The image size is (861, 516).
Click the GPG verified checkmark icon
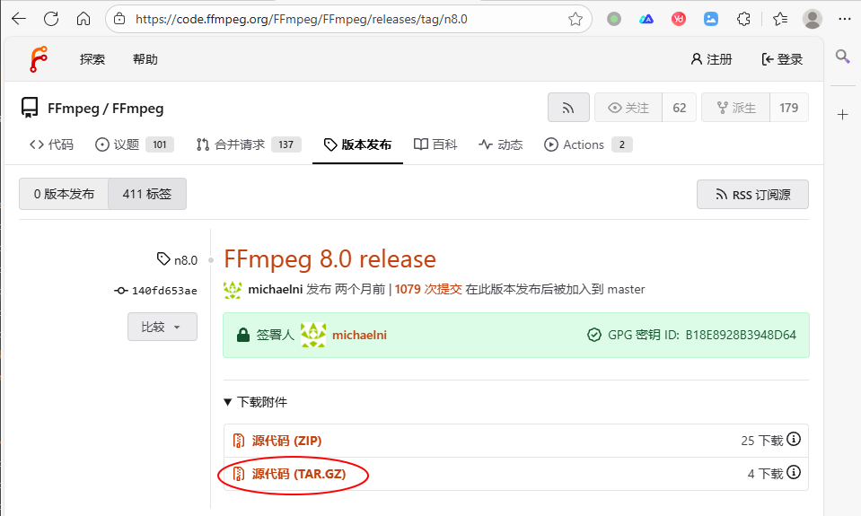pos(594,335)
